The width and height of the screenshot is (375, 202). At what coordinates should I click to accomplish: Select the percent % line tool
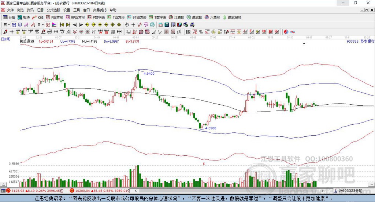point(201,32)
